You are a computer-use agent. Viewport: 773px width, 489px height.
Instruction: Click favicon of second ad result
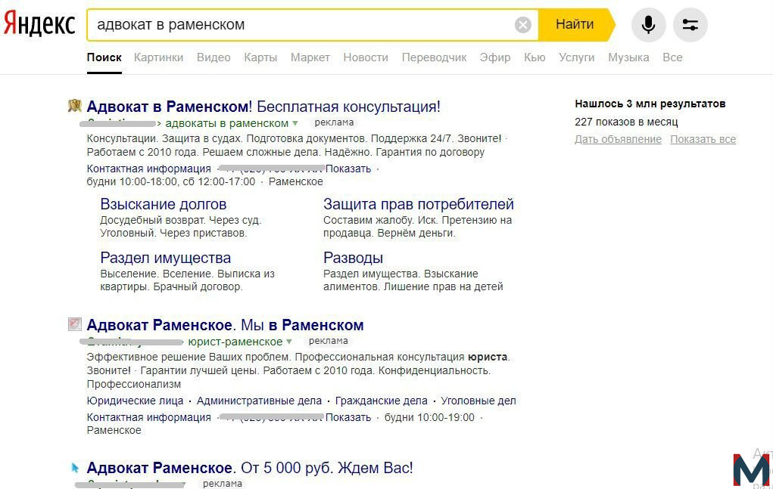tap(74, 323)
